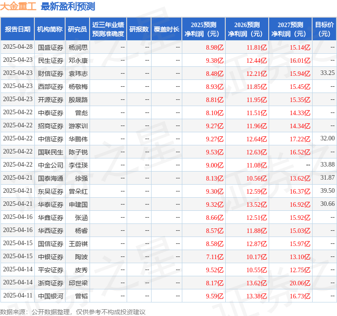This screenshot has height=316, width=337.
Task: Select the 国泰海通 institution cell
Action: (51, 178)
